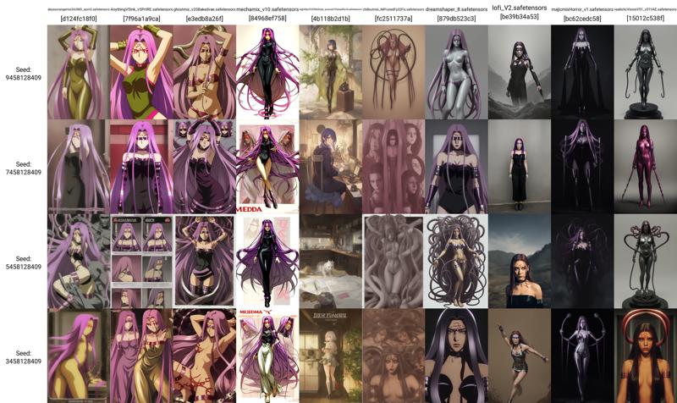
Task: Open the [fc2511737a] image for seed 5458128409
Action: pos(394,262)
